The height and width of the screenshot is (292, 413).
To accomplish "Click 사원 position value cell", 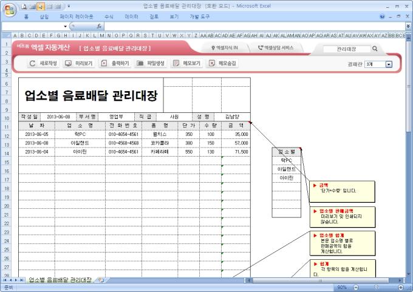I will [174, 117].
